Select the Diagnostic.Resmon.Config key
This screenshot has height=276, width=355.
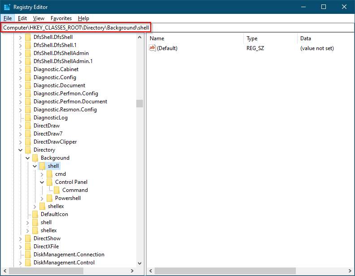point(65,110)
